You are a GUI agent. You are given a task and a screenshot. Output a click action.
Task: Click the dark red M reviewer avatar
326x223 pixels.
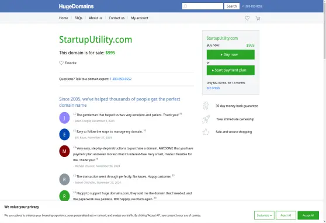click(64, 151)
